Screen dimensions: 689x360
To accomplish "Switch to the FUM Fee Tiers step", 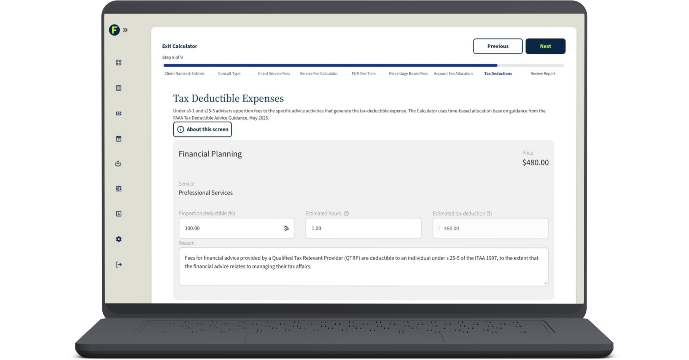I will click(364, 74).
